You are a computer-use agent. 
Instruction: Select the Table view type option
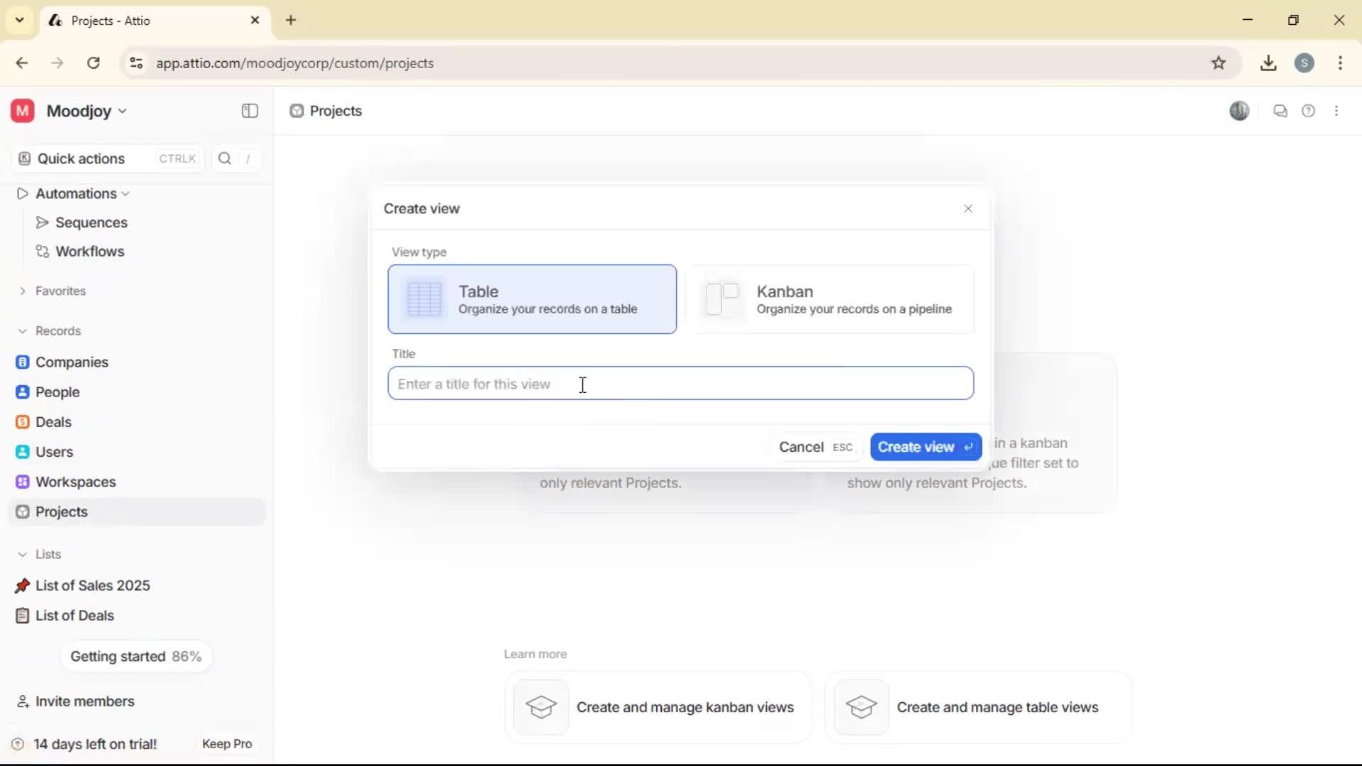(x=532, y=299)
